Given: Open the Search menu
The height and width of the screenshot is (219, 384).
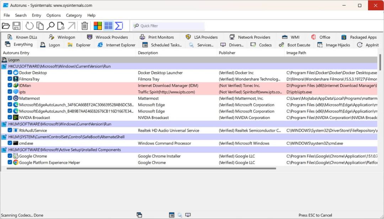Looking at the screenshot, I should [21, 15].
